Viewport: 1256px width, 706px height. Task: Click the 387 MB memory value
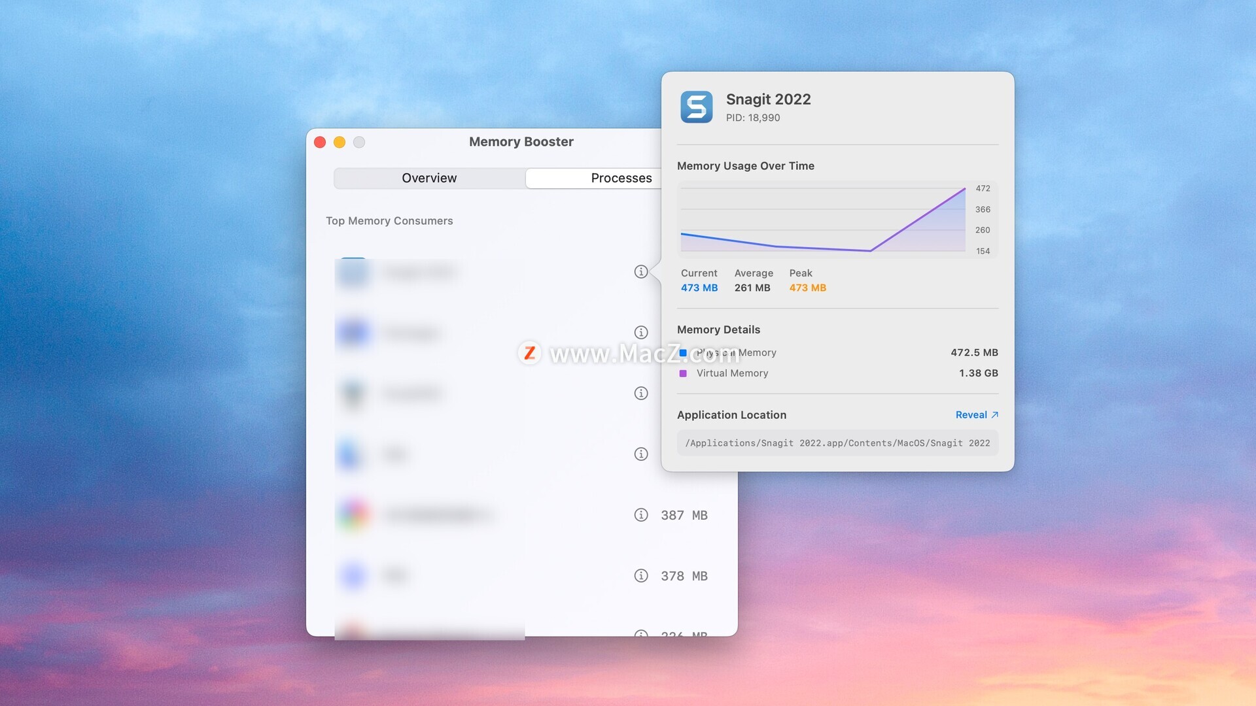coord(684,515)
